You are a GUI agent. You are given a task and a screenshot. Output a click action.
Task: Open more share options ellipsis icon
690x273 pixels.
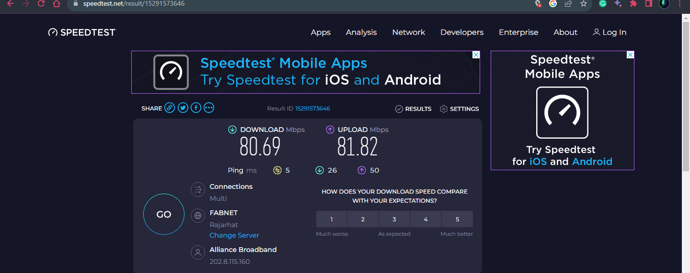(x=208, y=108)
